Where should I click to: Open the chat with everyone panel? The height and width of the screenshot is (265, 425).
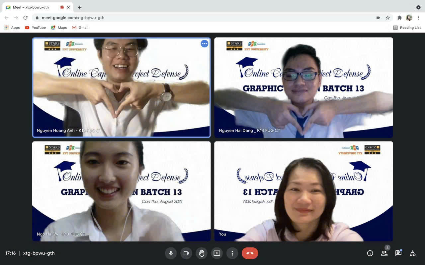tap(398, 253)
